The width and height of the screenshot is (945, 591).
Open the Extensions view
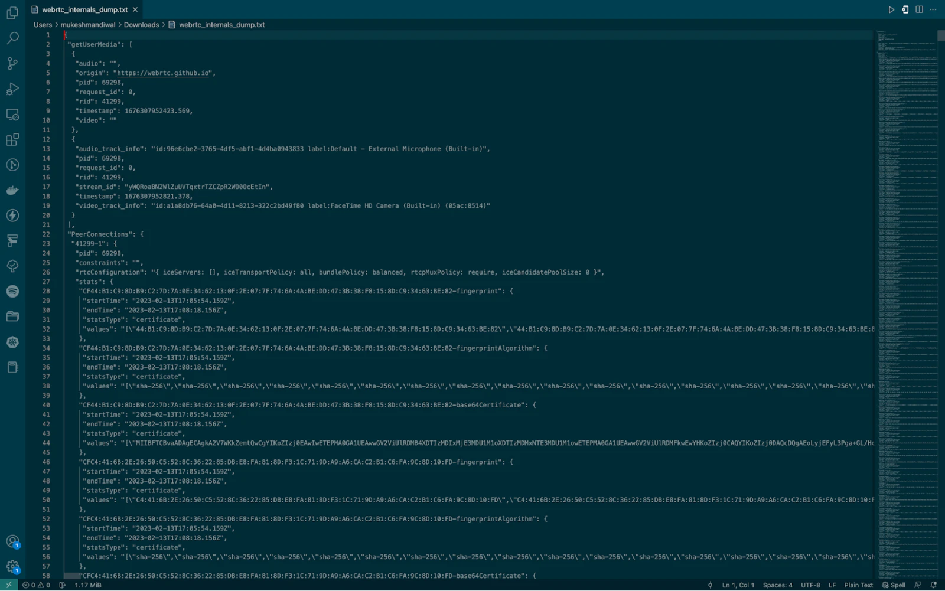[x=12, y=139]
